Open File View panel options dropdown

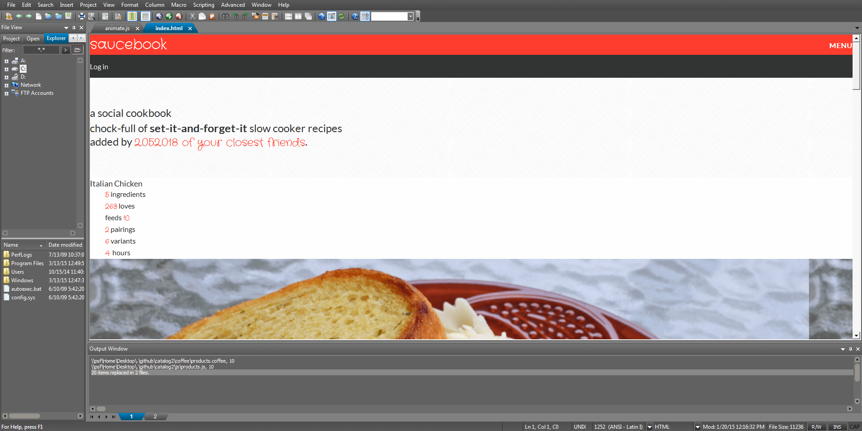coord(67,27)
